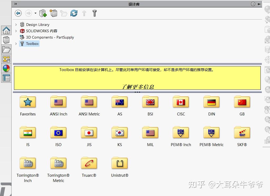Expand the SOLIDWORKS 内容 node

coord(17,31)
